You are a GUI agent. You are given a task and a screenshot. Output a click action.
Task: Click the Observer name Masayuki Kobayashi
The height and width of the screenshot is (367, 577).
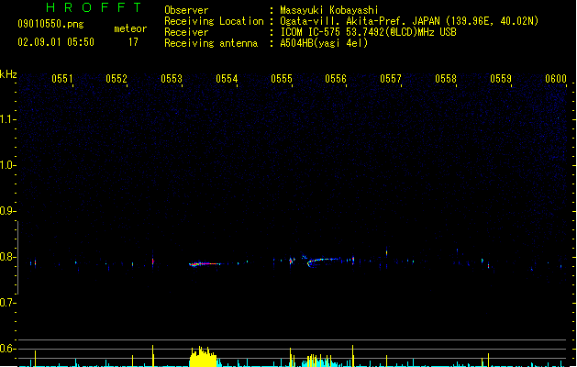click(x=329, y=10)
